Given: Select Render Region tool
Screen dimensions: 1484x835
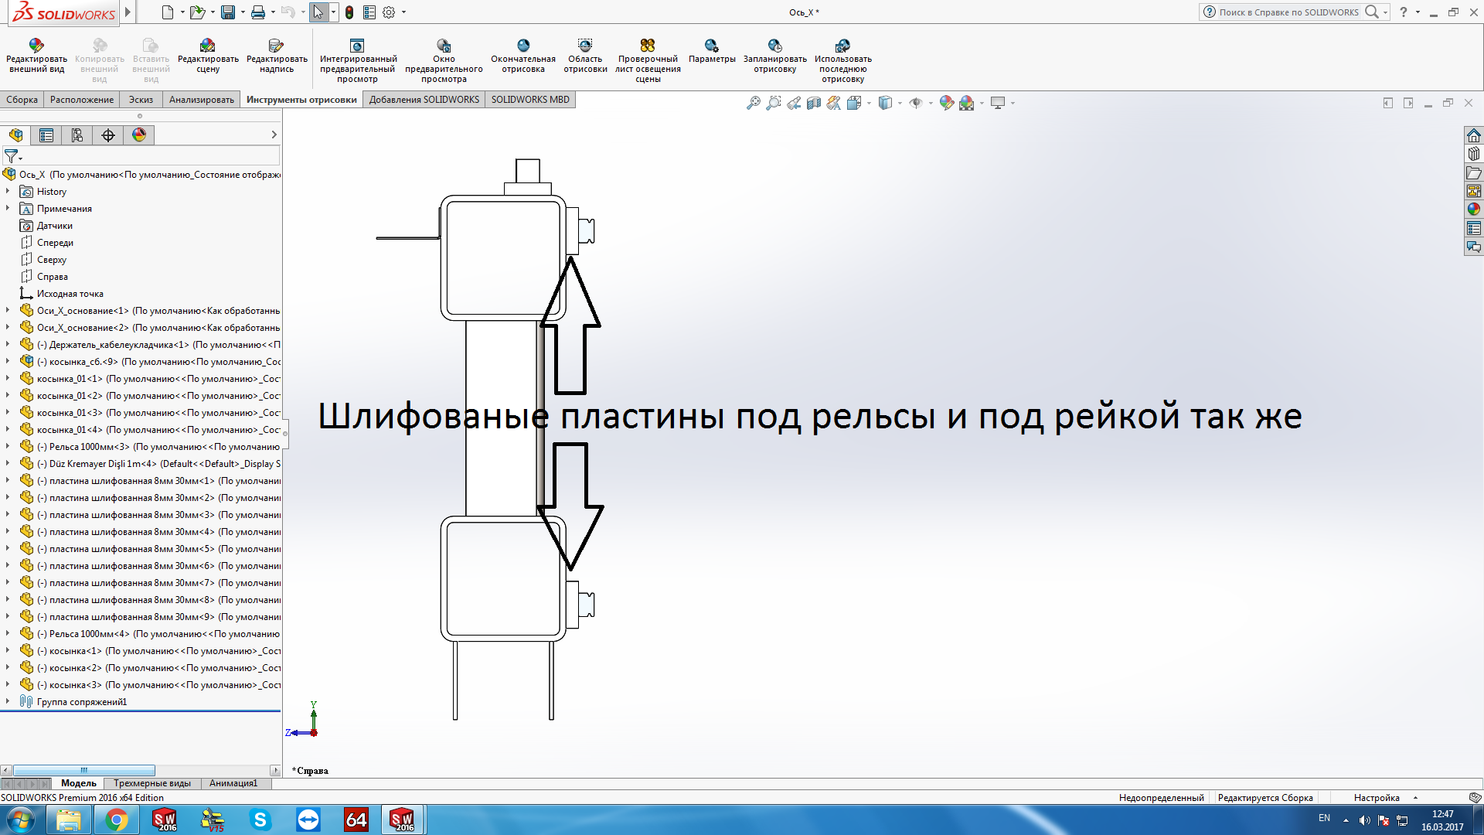Looking at the screenshot, I should click(x=585, y=46).
